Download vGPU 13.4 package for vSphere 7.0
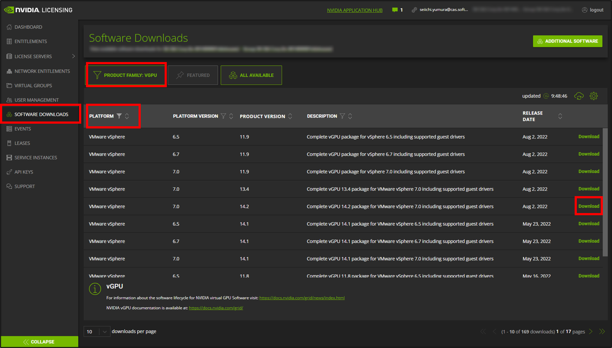612x348 pixels. click(589, 189)
